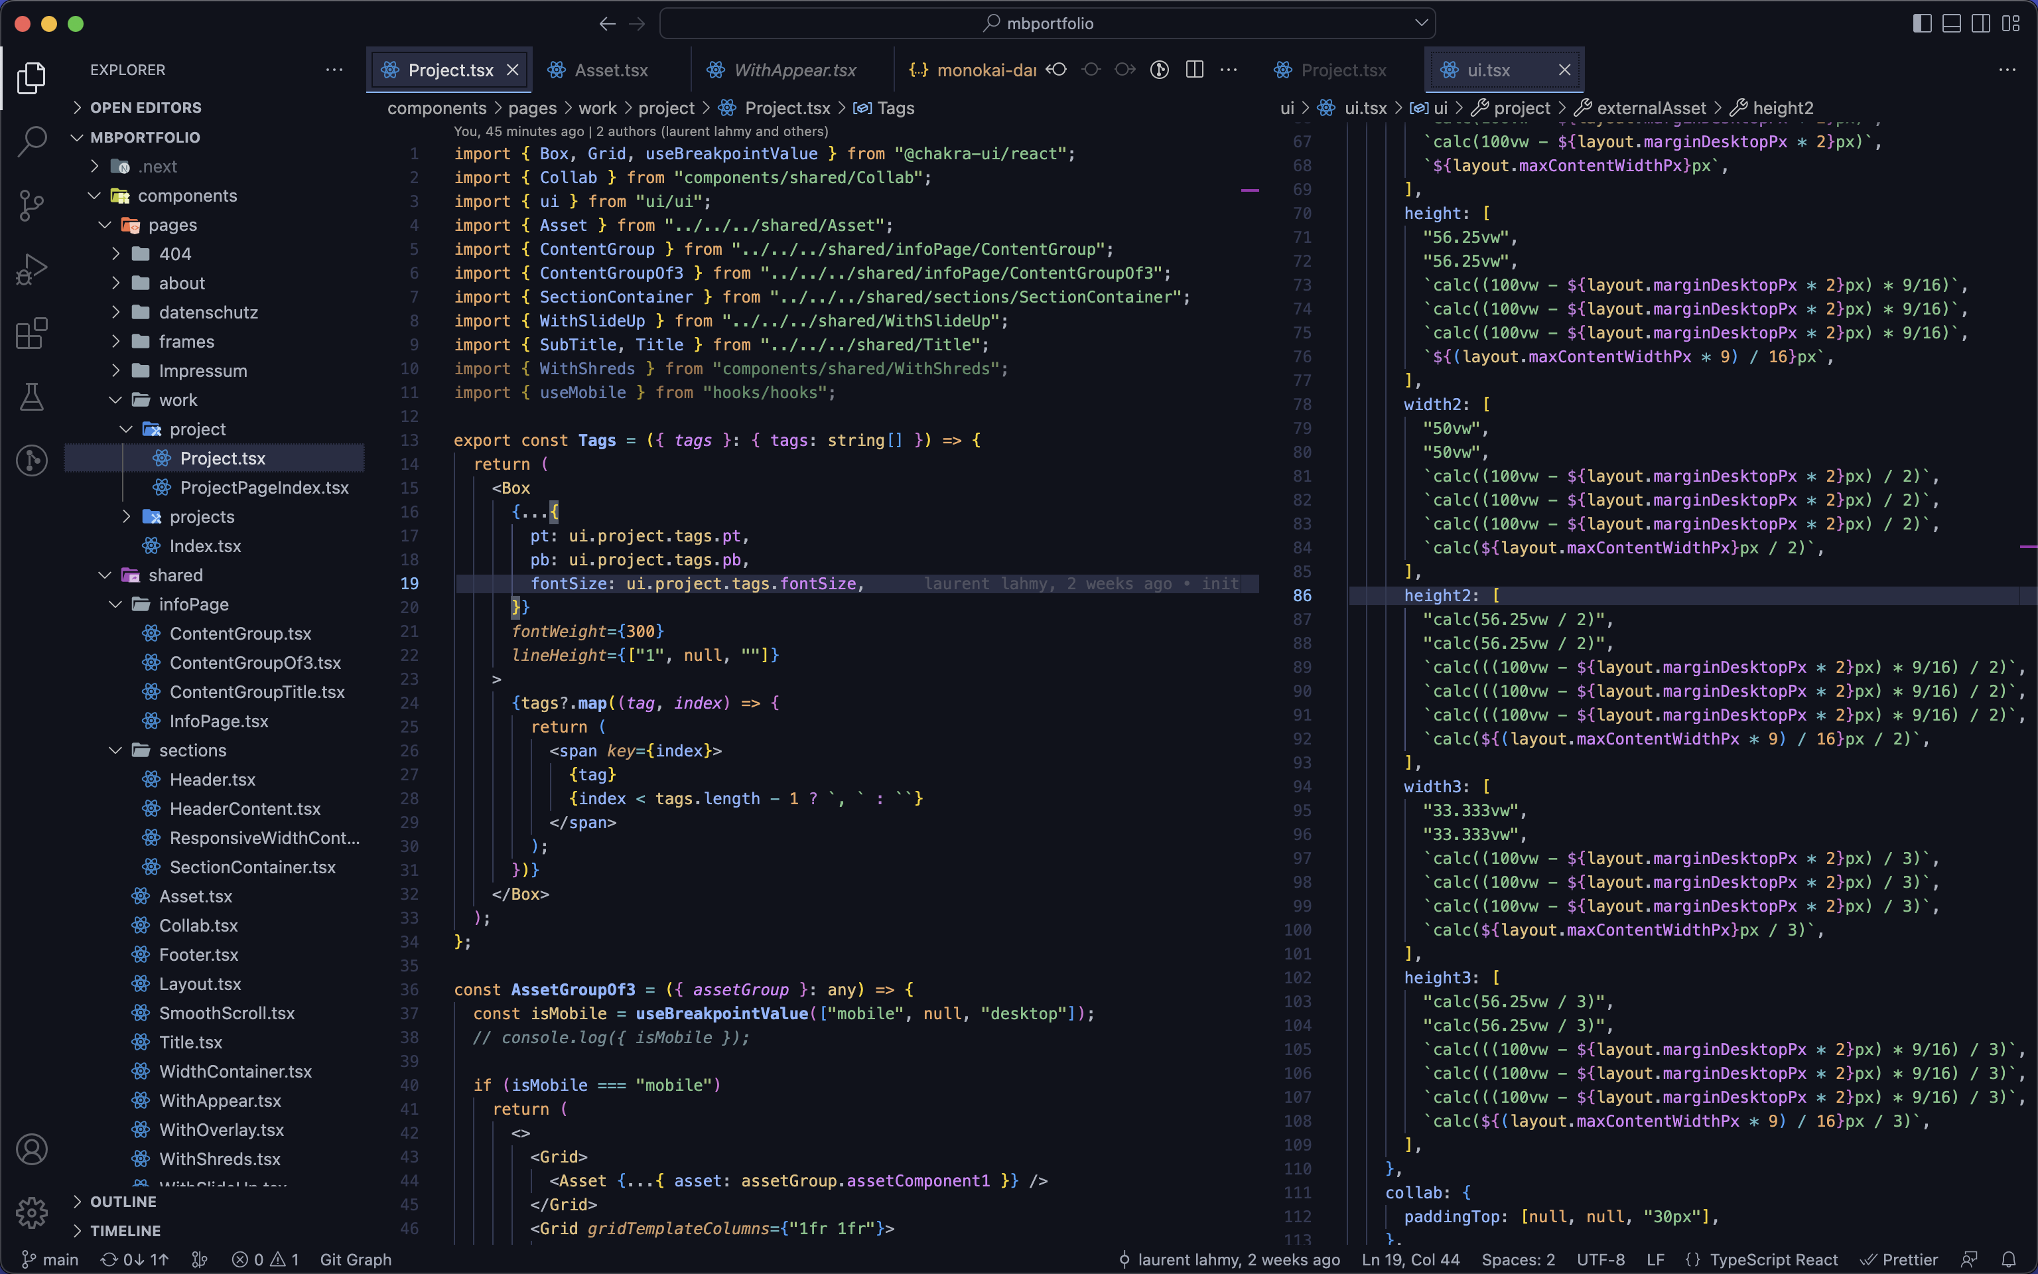Viewport: 2038px width, 1274px height.
Task: Collapse the MBPORTFOLIO root folder
Action: pos(145,137)
